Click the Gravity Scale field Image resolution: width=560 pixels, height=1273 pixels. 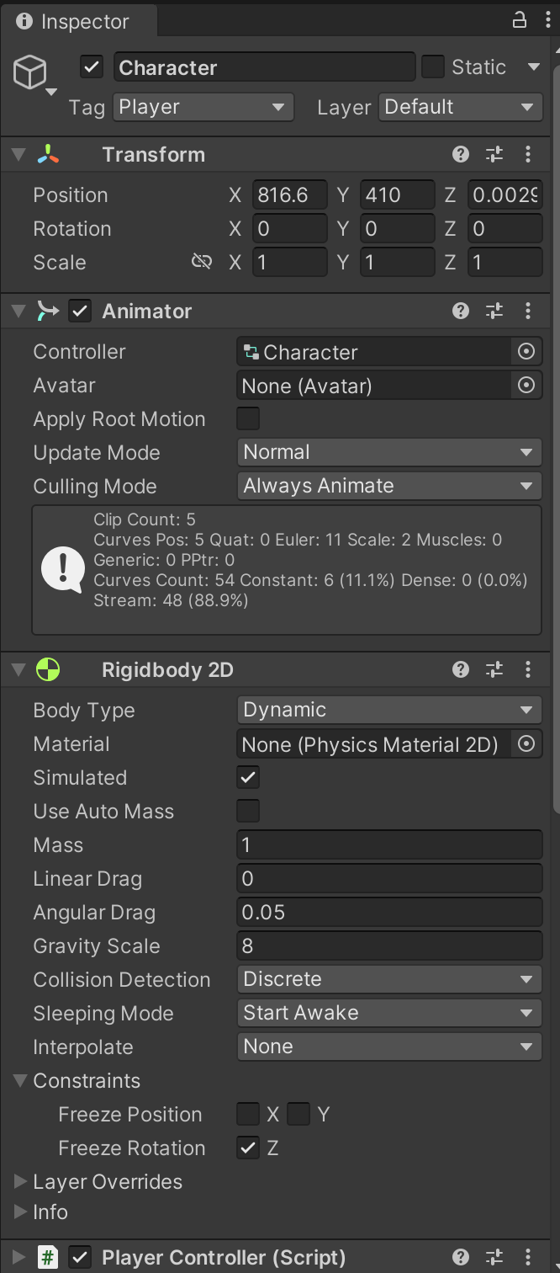pyautogui.click(x=389, y=945)
